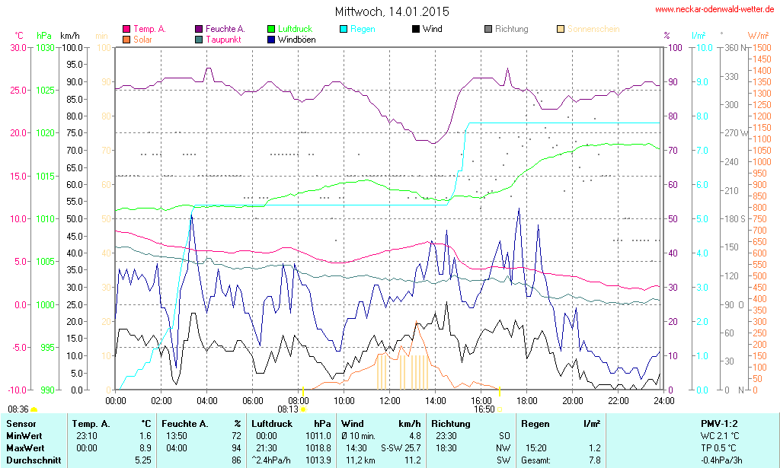Screen dimensions: 780x468
Task: Select the green Luftdruck legend swatch
Action: click(x=272, y=29)
